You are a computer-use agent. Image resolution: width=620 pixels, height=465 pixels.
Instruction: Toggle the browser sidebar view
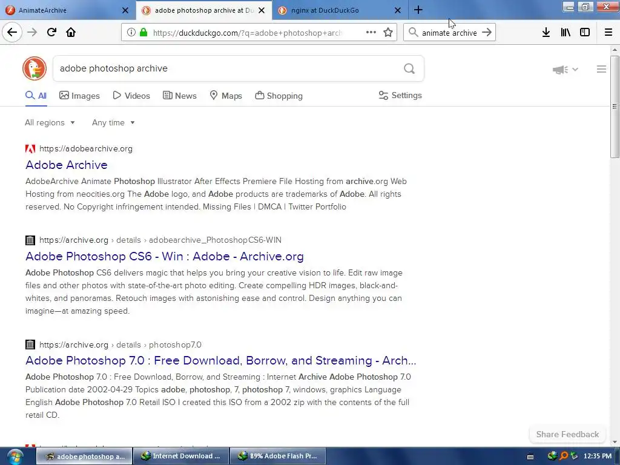point(585,33)
